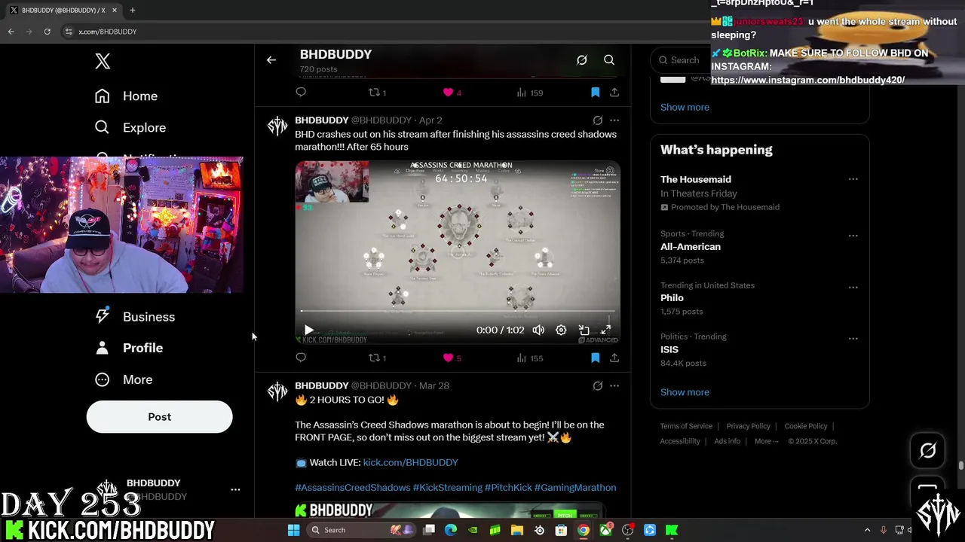Open more options on the Mar 28 post
965x542 pixels.
coord(614,385)
